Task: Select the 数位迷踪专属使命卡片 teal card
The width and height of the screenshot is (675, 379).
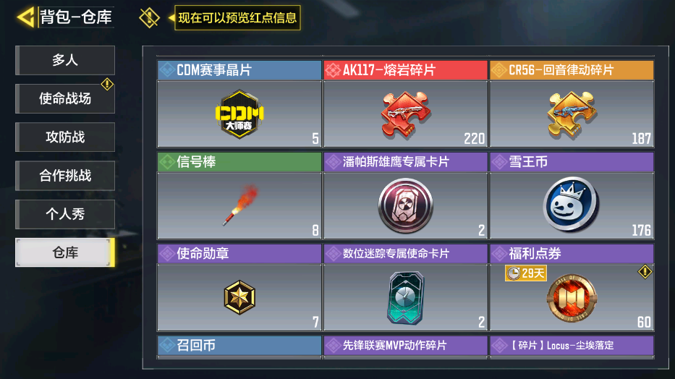Action: [406, 298]
